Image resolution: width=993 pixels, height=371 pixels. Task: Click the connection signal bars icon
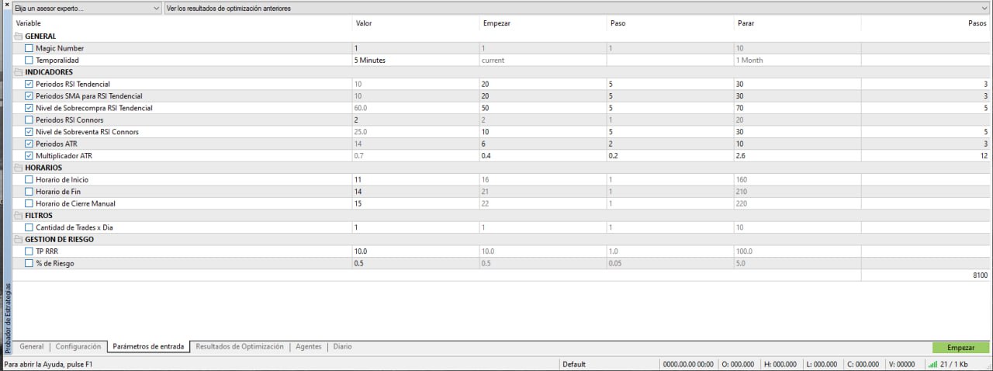[x=932, y=363]
